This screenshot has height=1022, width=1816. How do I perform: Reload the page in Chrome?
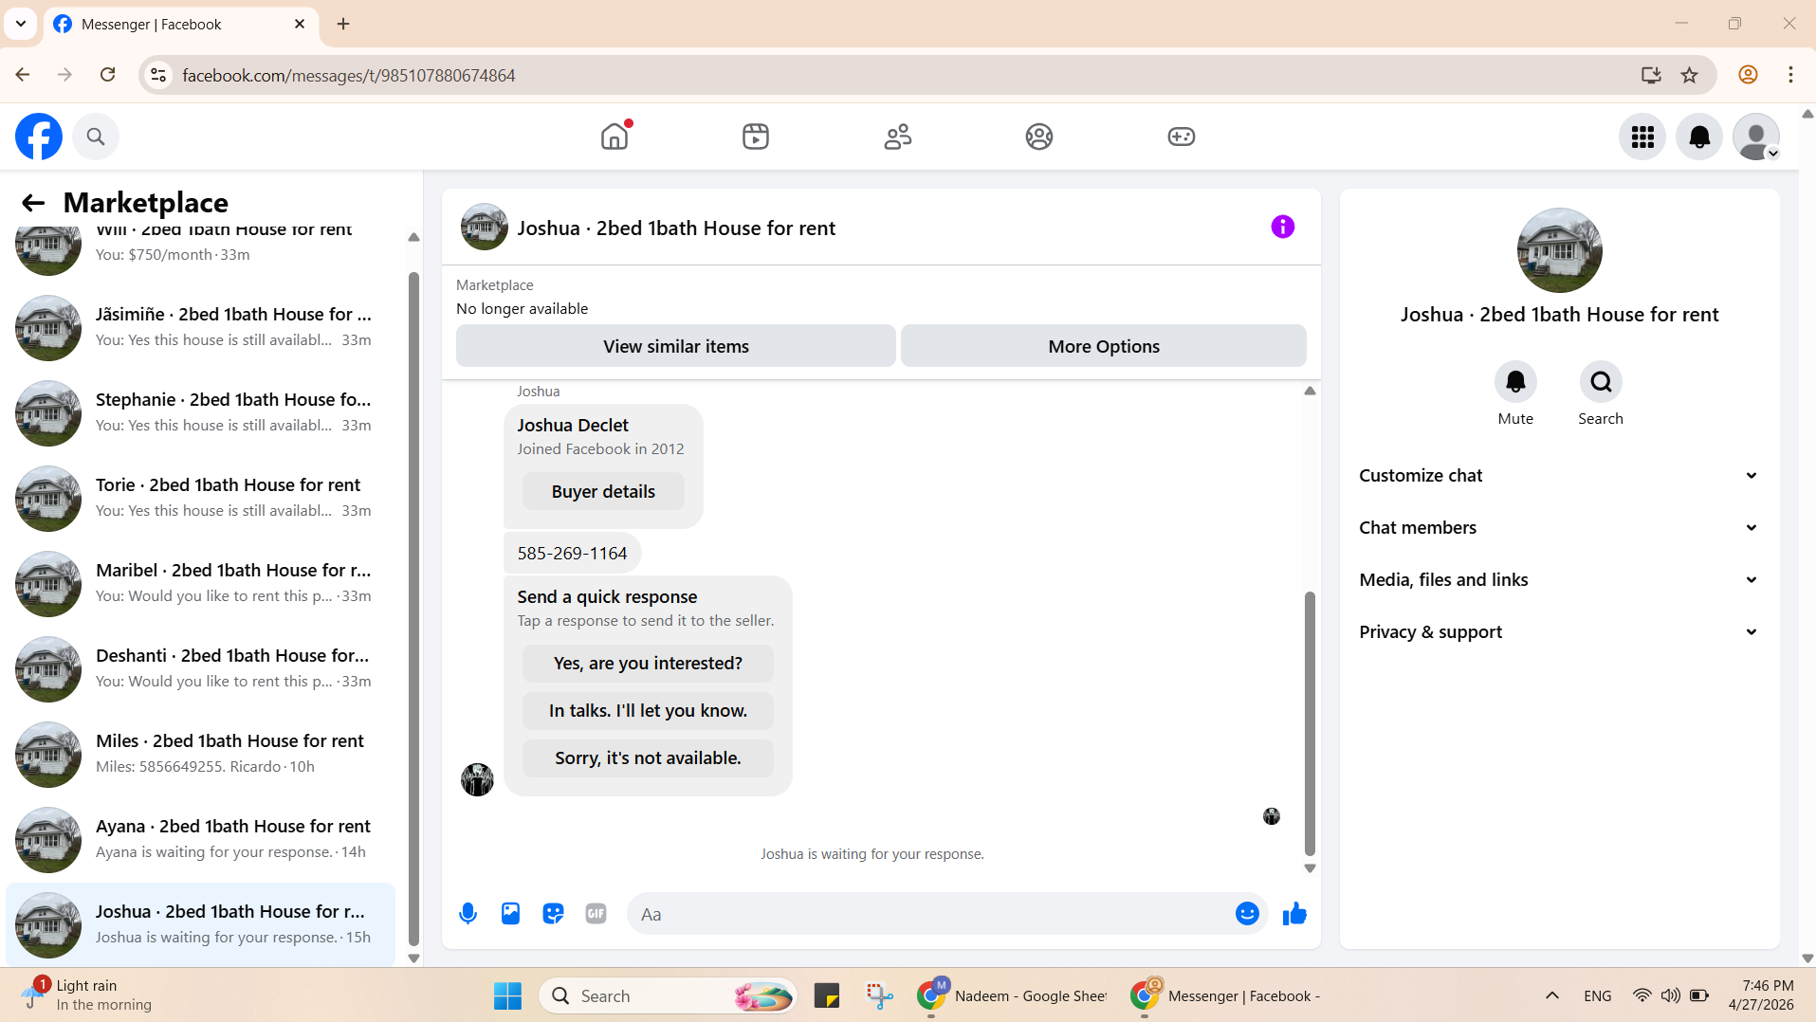[x=108, y=75]
